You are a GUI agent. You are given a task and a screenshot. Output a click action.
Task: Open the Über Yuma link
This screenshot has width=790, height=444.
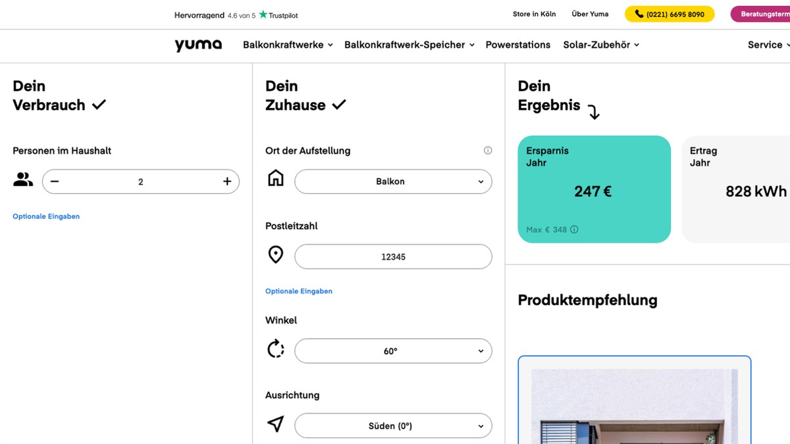590,14
